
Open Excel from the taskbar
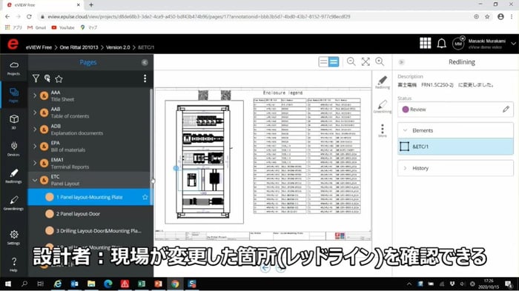[142, 284]
